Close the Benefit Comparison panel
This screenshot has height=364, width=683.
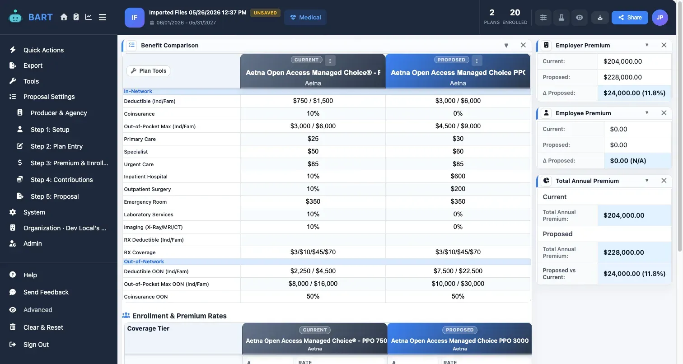pyautogui.click(x=523, y=45)
